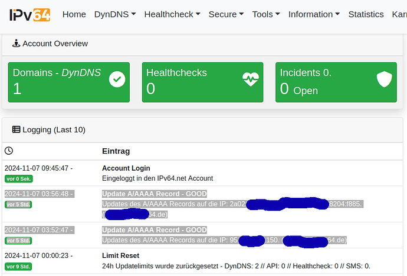The image size is (407, 276).
Task: Click the shield icon on Incidents card
Action: (385, 79)
